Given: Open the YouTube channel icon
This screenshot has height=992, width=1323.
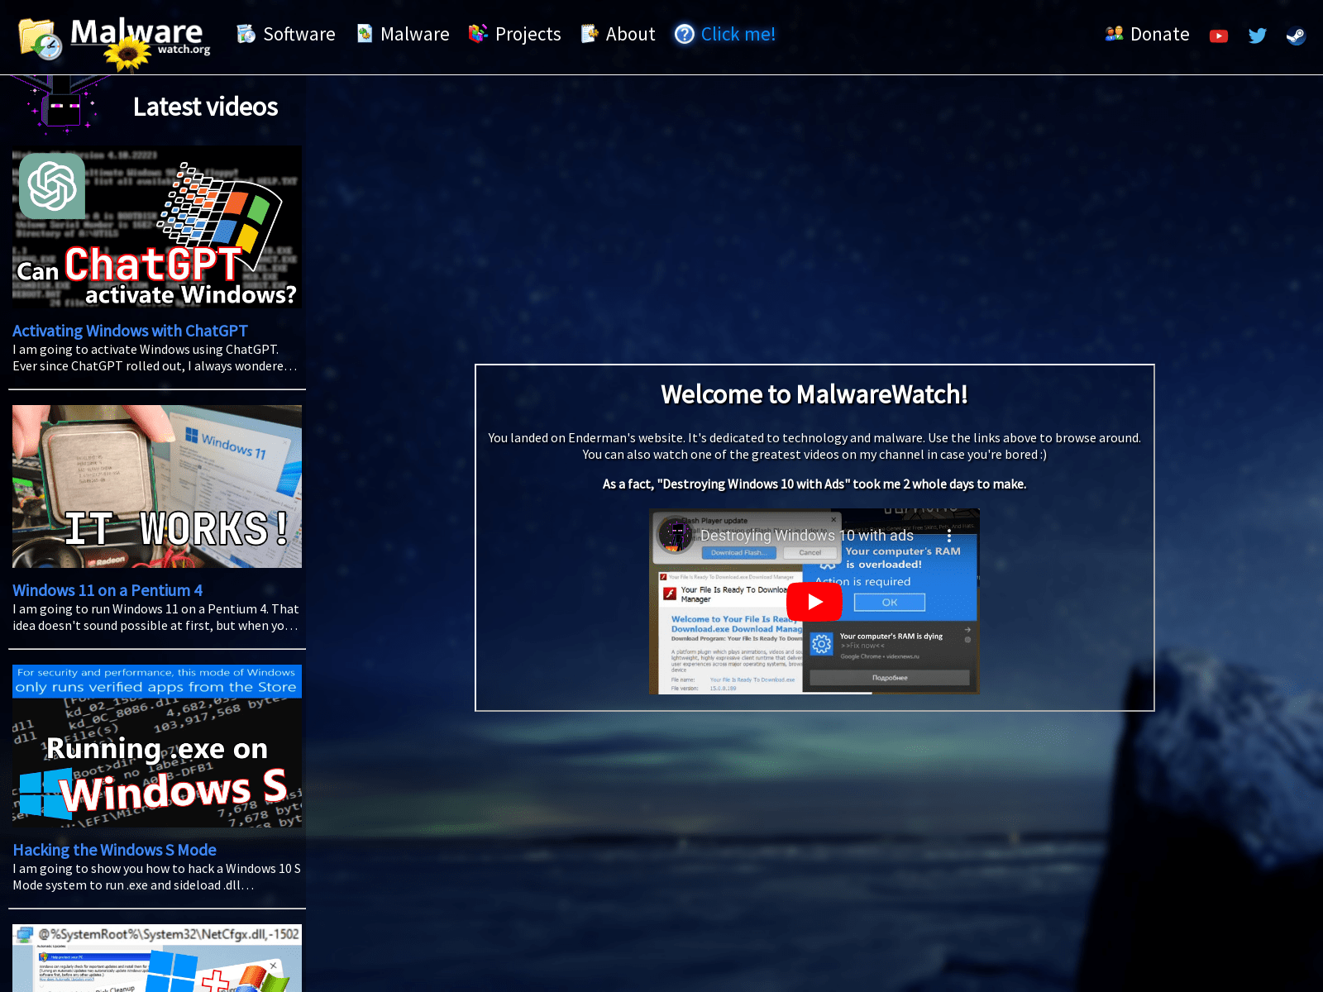Looking at the screenshot, I should [x=1219, y=36].
